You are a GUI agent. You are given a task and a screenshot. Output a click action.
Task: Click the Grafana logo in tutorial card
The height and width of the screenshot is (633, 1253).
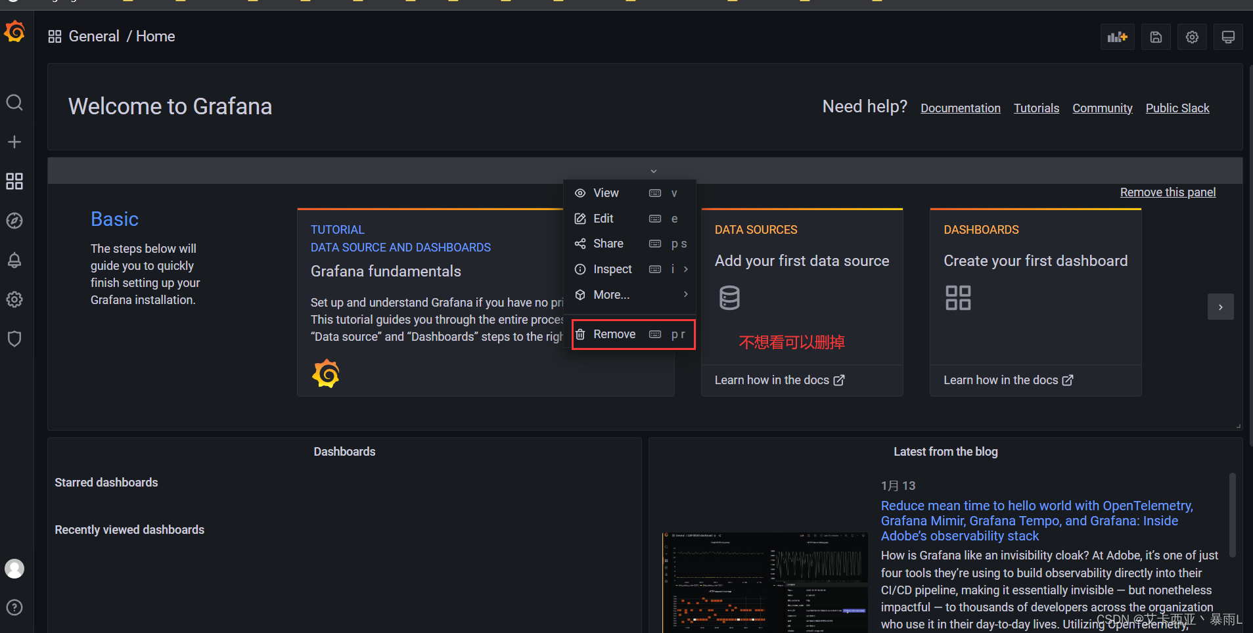point(326,374)
